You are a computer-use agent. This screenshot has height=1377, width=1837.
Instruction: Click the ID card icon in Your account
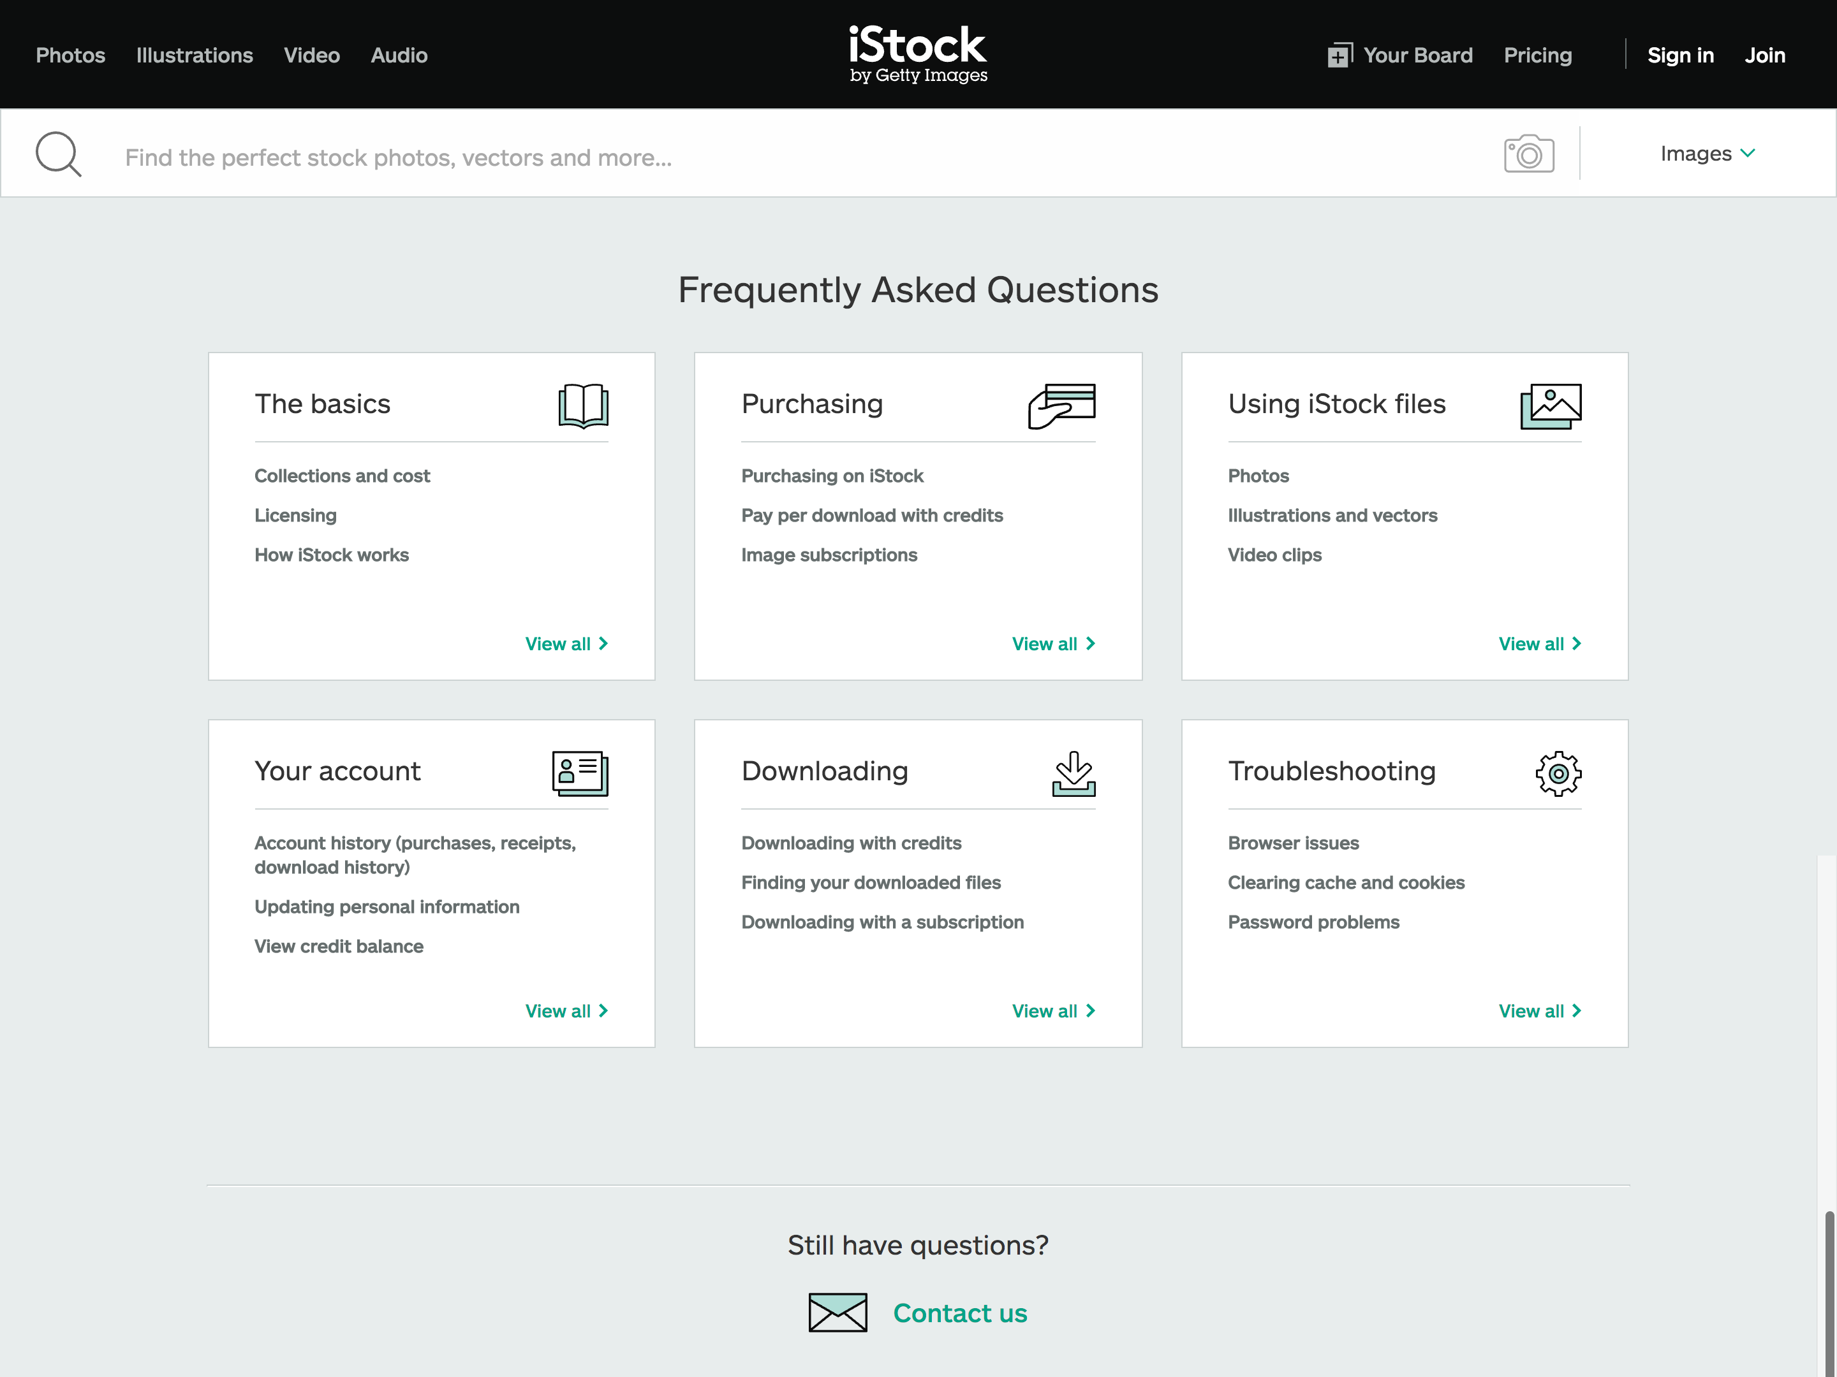tap(580, 773)
